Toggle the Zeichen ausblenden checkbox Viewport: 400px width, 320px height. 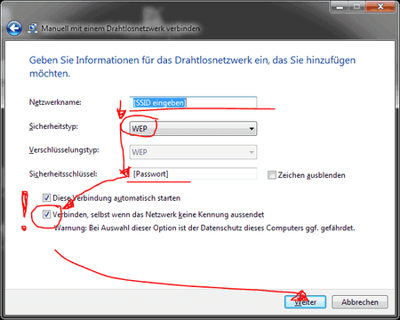coord(272,175)
